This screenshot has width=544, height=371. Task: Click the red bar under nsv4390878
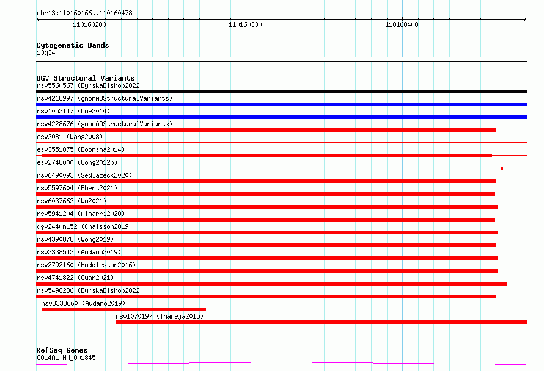pos(266,245)
